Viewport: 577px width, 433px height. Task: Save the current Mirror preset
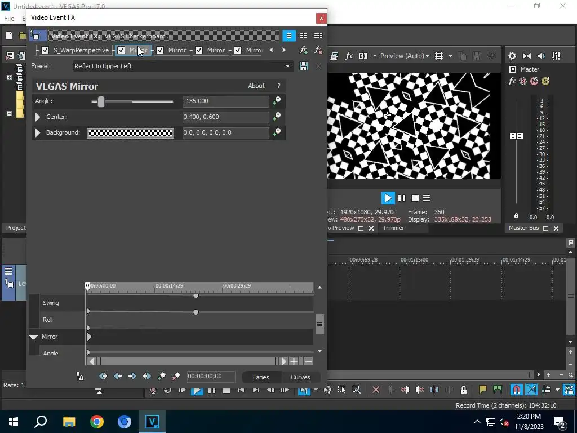(x=304, y=67)
